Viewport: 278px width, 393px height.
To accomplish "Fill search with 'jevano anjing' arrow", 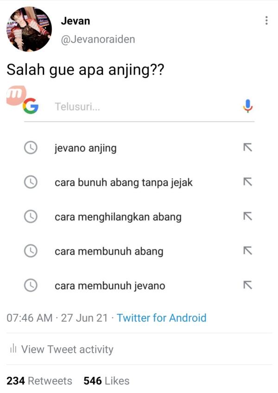I will [x=247, y=147].
